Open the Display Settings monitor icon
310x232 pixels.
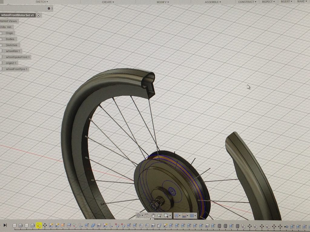[176, 216]
